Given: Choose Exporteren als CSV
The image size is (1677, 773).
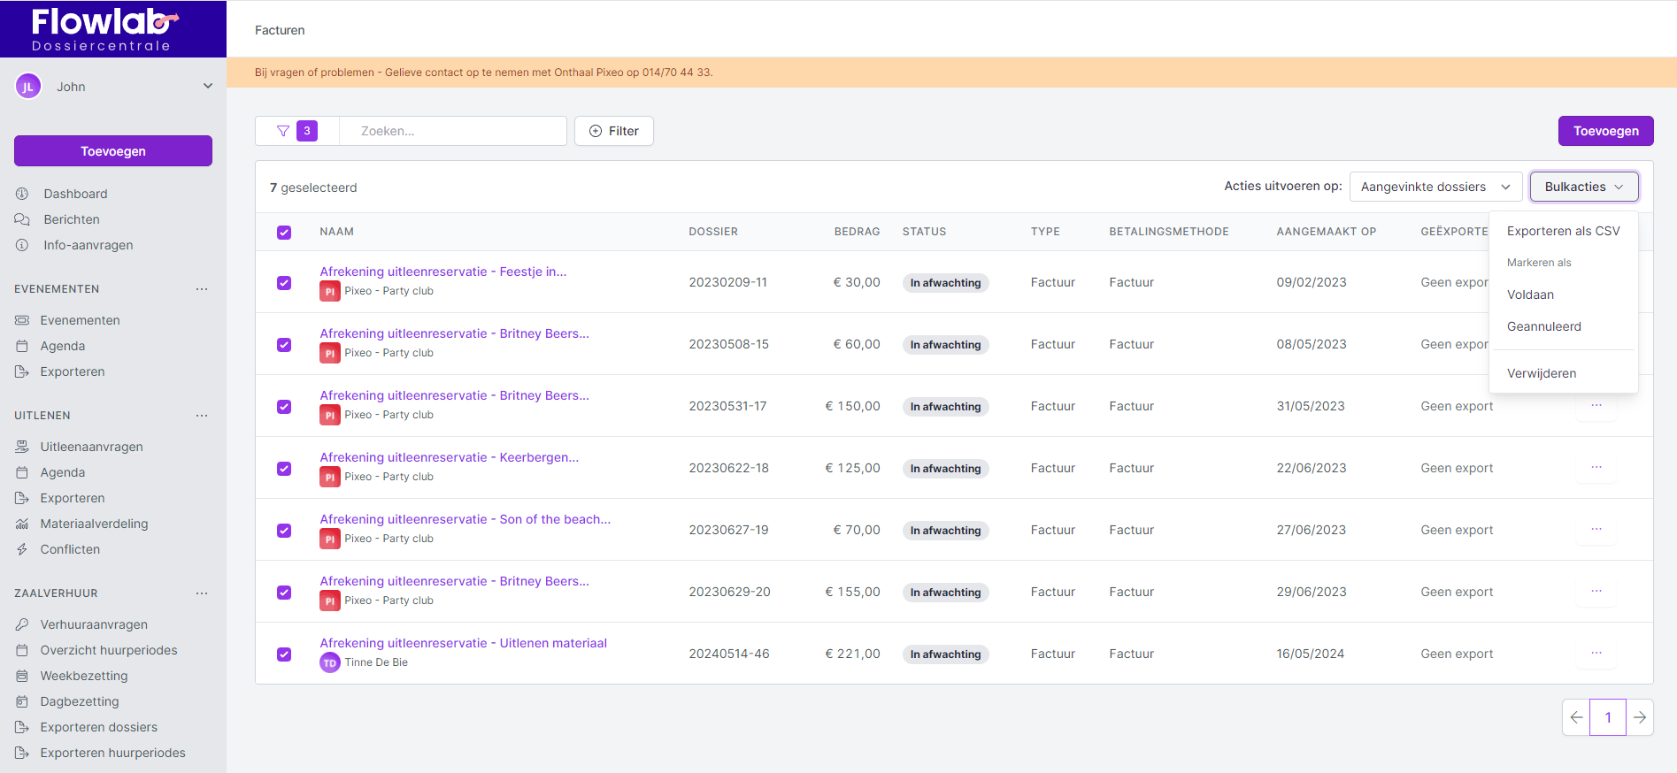Looking at the screenshot, I should (1563, 231).
